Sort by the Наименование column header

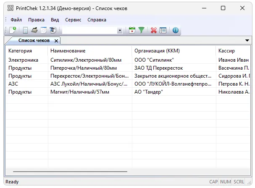coord(90,51)
